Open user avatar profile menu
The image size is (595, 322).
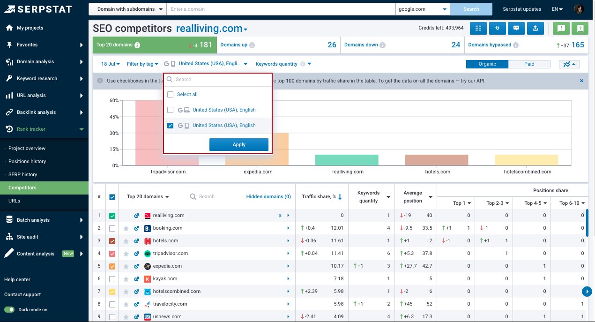(579, 9)
